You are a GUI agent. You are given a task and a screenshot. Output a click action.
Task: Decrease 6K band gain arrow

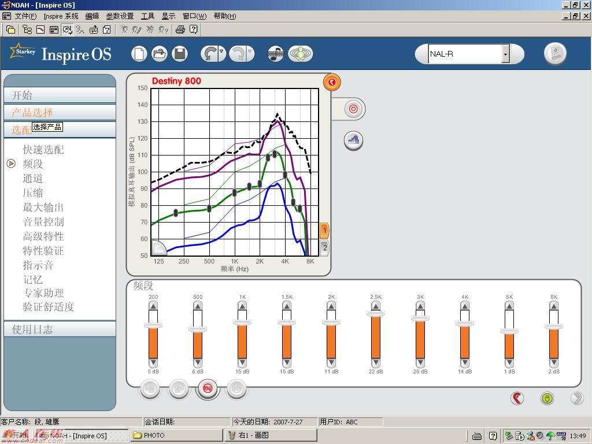coord(554,363)
